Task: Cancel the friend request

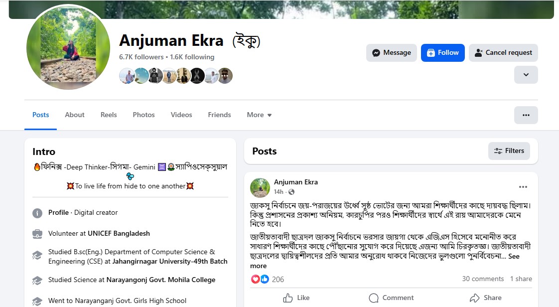Action: coord(503,53)
